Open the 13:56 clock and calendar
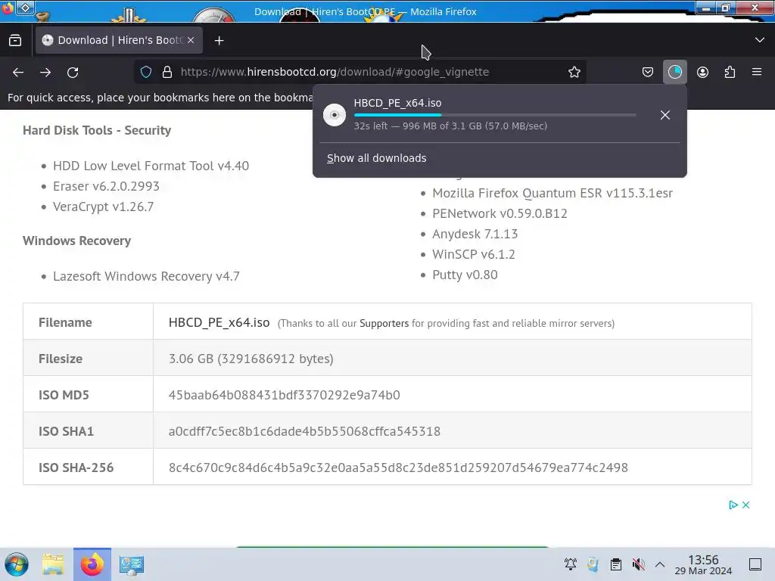775x581 pixels. click(x=703, y=564)
